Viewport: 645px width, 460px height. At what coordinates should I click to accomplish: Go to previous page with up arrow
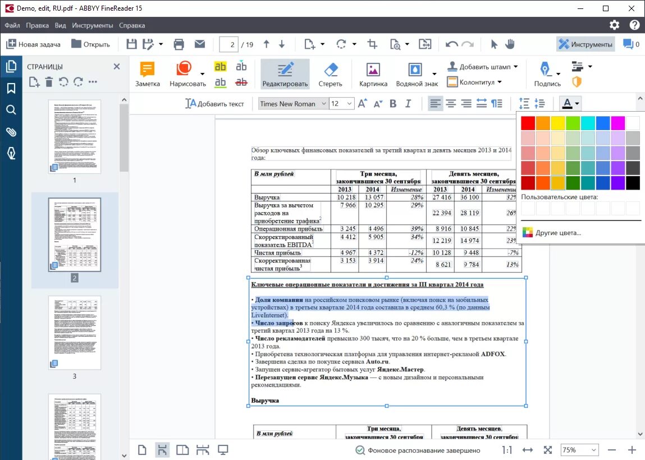266,44
